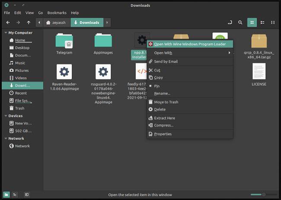This screenshot has height=200, width=281.
Task: Open Music in the sidebar
Action: tap(22, 63)
